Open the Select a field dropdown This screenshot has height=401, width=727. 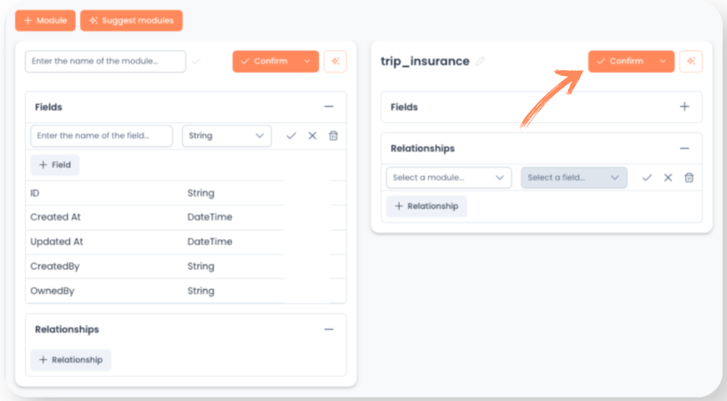click(574, 178)
